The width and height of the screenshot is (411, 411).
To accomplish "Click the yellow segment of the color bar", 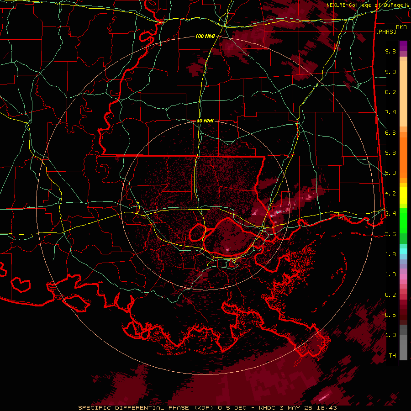I will point(403,195).
